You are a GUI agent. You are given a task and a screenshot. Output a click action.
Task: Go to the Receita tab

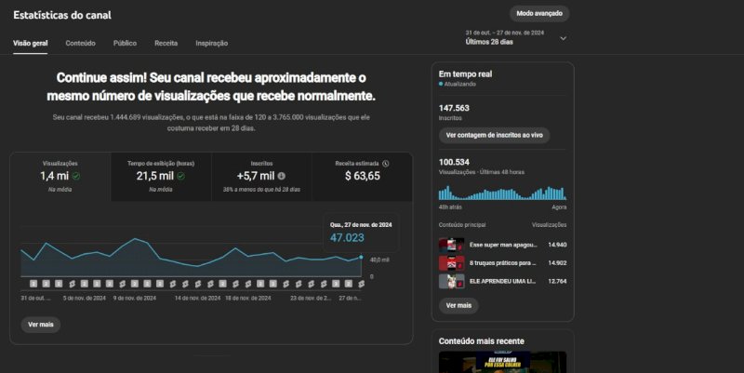coord(166,43)
